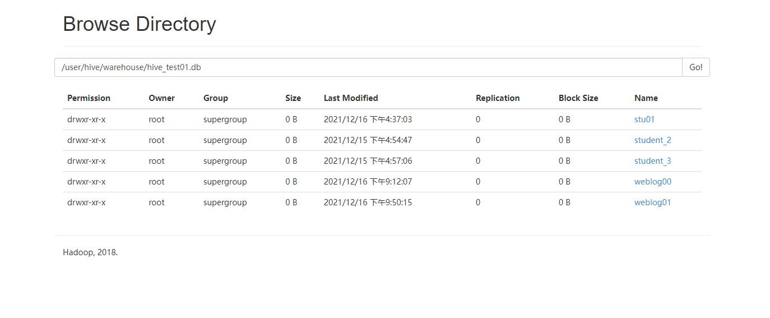Viewport: 770px width, 318px height.
Task: Click the Hadoop, 2018. footer text
Action: click(90, 252)
